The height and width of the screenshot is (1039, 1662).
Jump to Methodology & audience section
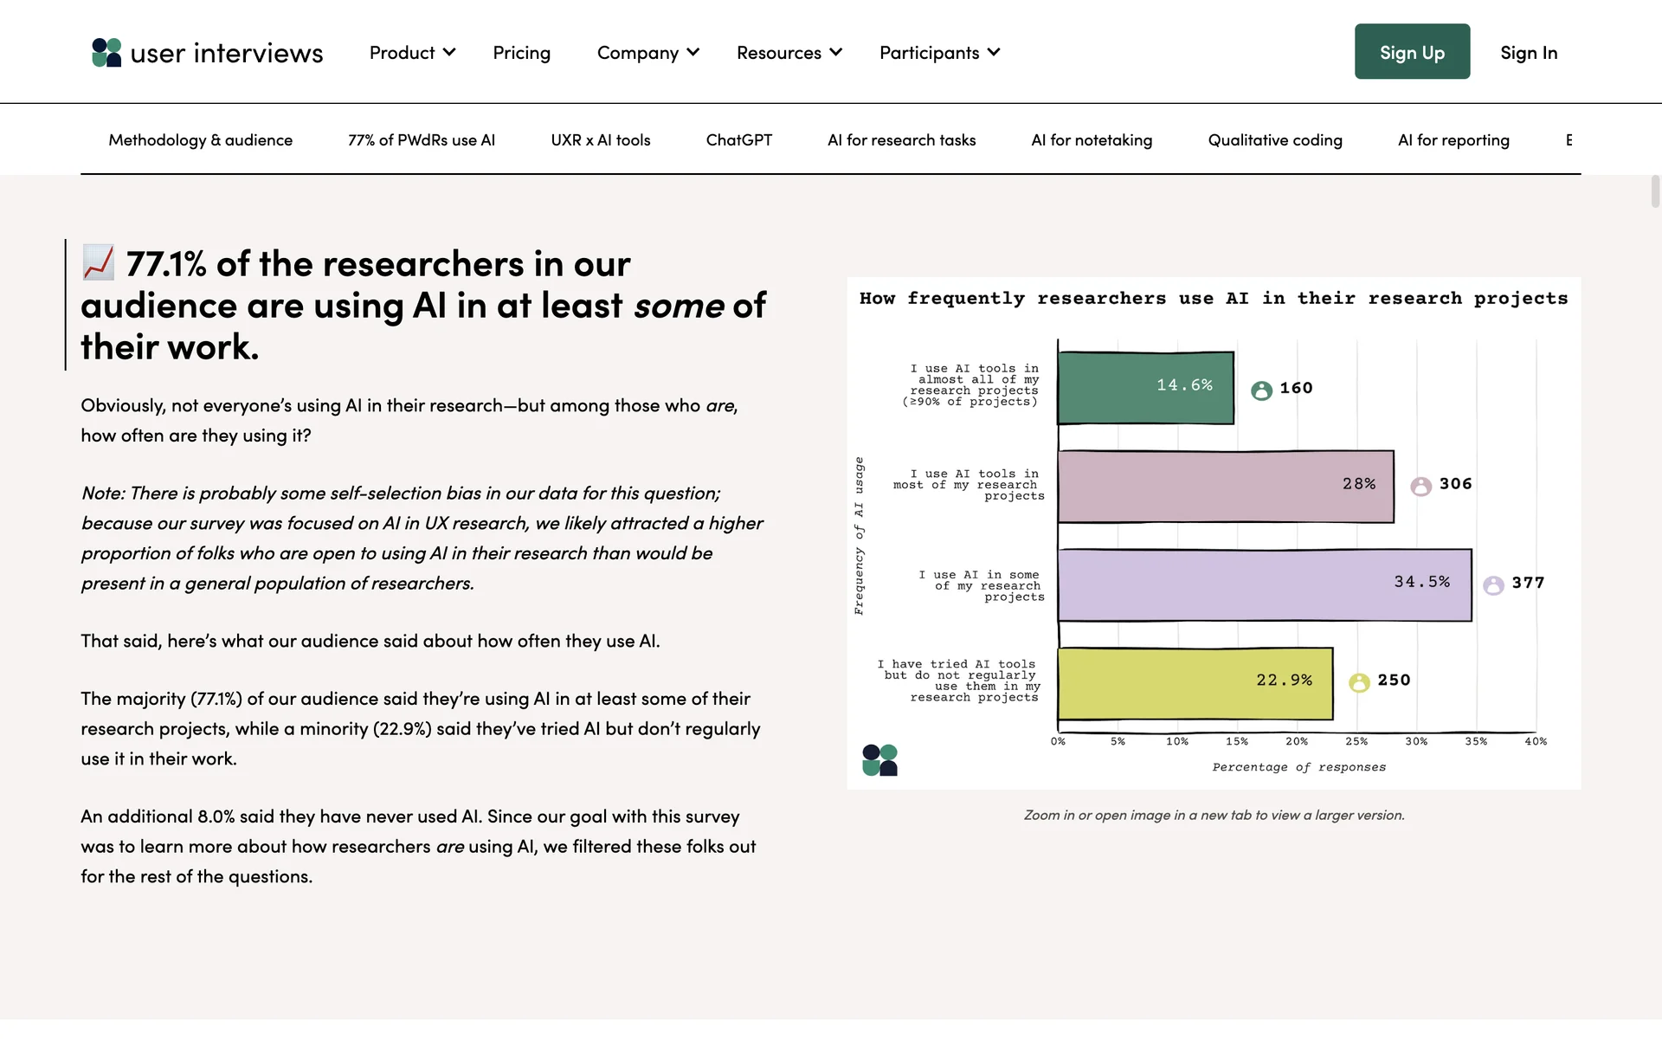pos(200,140)
